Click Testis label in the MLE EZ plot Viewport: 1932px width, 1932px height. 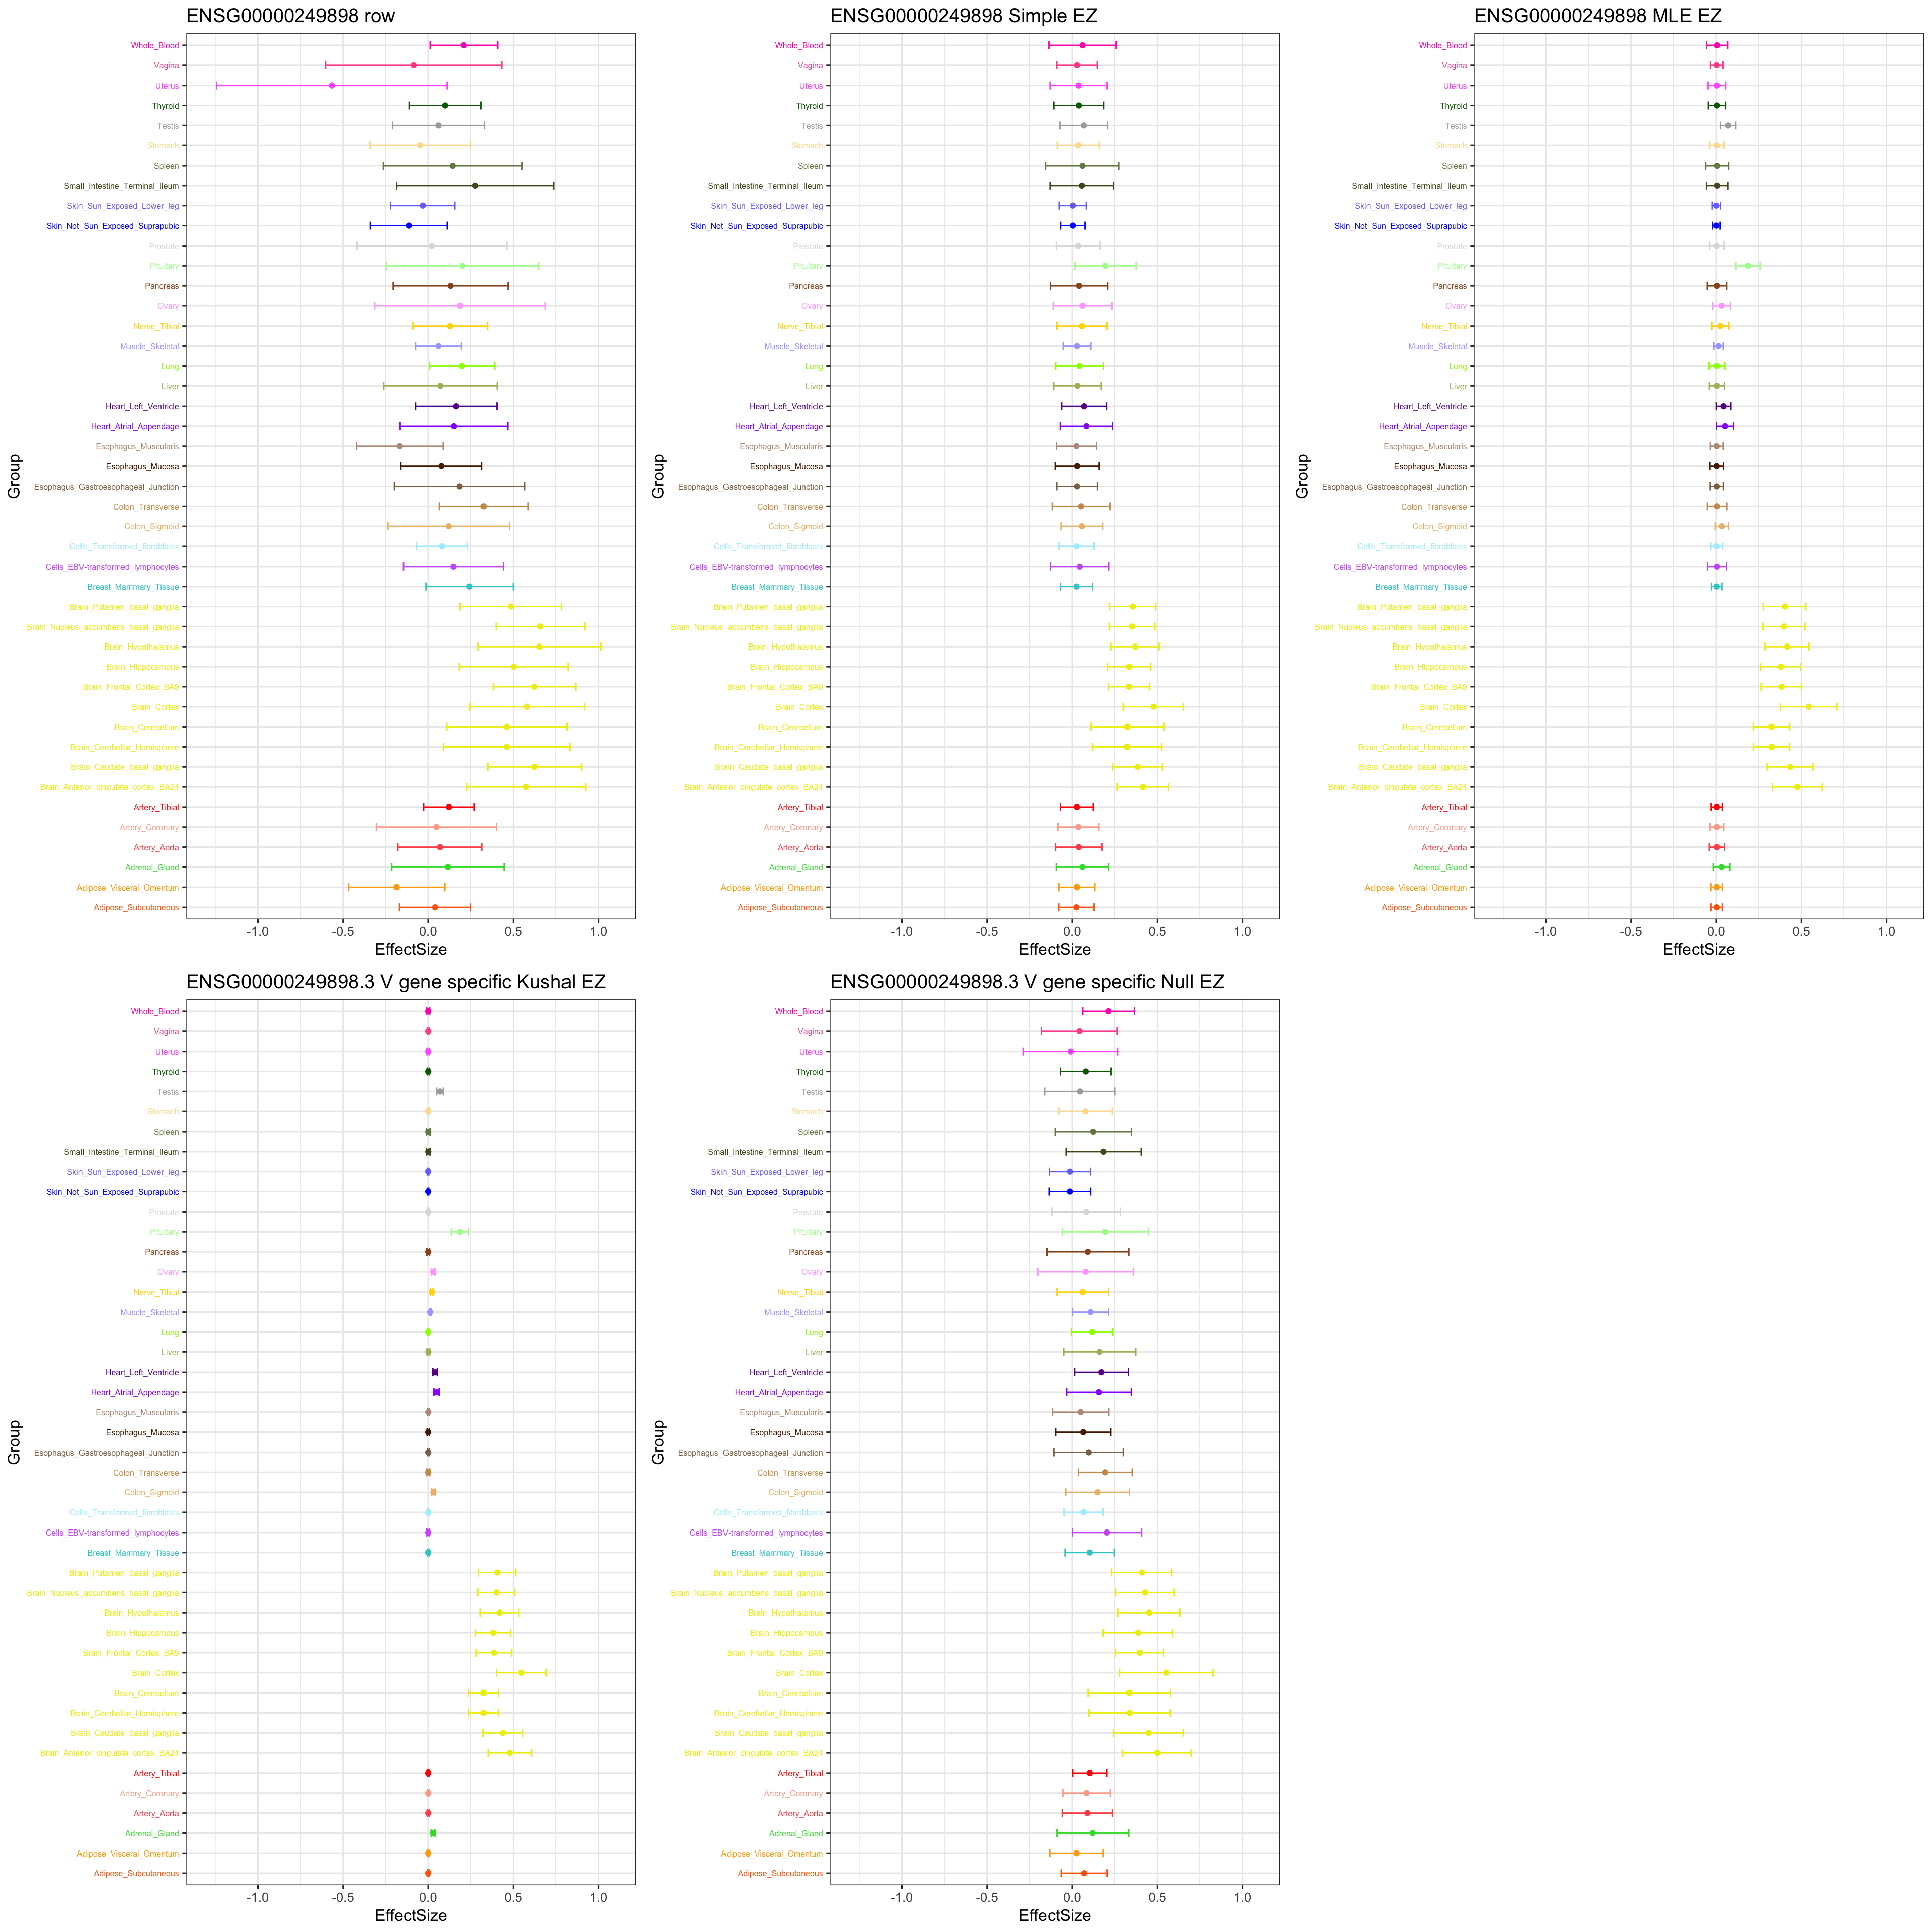pyautogui.click(x=1456, y=126)
